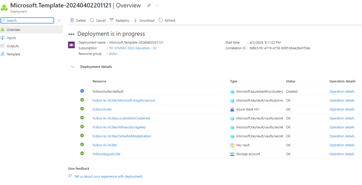Click the Download arrow icon
The image size is (362, 185).
click(135, 20)
